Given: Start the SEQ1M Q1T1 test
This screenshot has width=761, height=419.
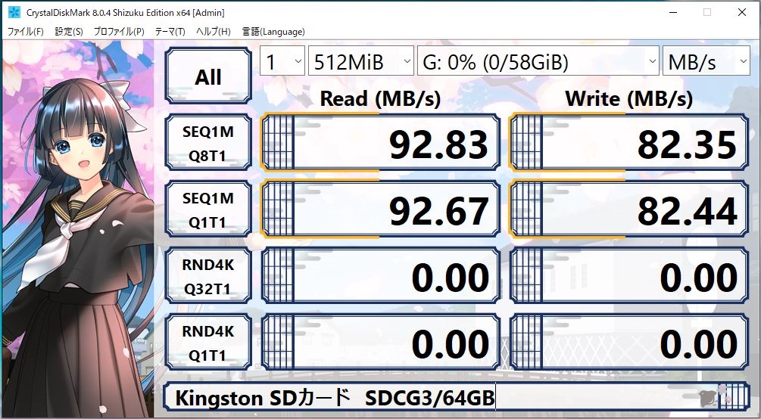Looking at the screenshot, I should coord(208,209).
